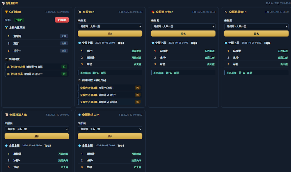Click the globe icon in the 全服炼器大比 card
The width and height of the screenshot is (291, 172).
point(226,43)
